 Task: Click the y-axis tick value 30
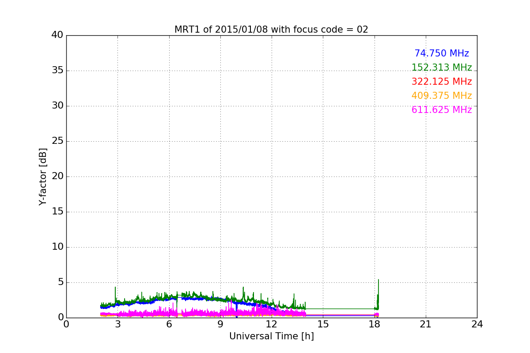point(57,106)
